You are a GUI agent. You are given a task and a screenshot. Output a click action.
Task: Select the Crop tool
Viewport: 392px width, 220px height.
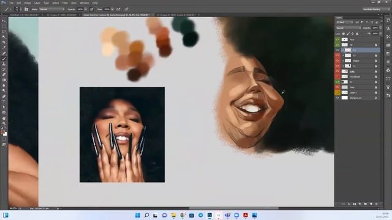(x=4, y=42)
